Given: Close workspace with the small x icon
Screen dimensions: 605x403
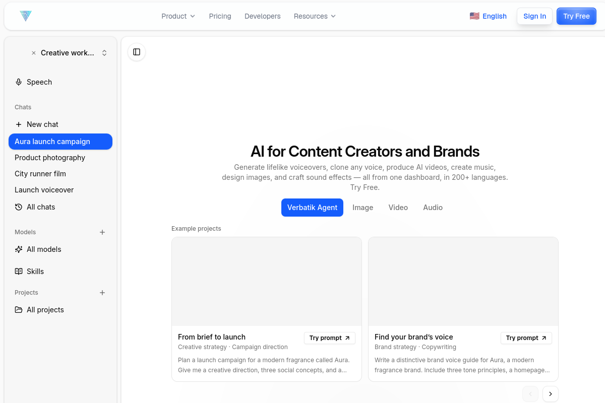Looking at the screenshot, I should (x=34, y=53).
